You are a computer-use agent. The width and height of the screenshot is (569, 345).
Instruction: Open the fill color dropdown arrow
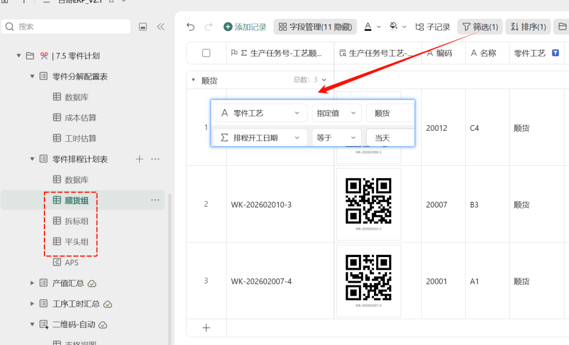coord(405,27)
